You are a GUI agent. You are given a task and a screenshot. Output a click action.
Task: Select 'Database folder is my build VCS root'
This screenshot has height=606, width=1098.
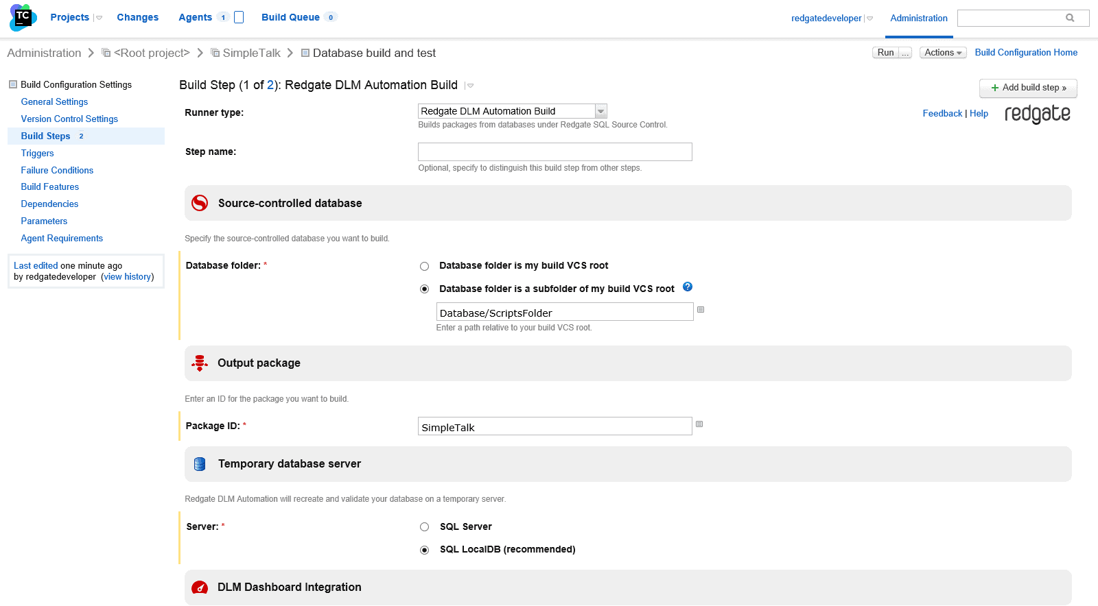point(425,266)
